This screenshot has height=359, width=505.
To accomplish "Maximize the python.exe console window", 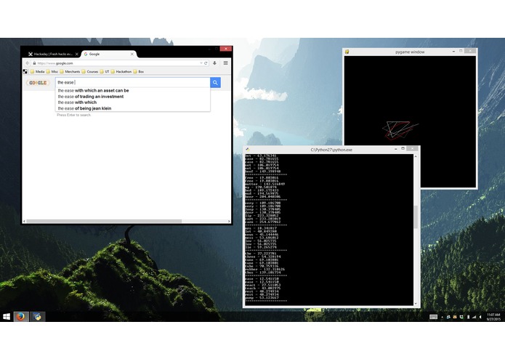I will coord(403,148).
